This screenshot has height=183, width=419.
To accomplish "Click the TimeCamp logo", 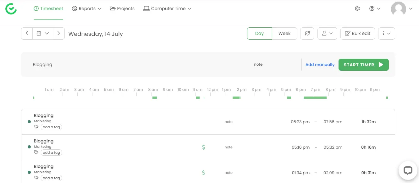I will tap(11, 8).
